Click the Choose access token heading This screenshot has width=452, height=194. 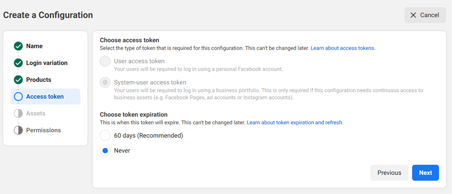point(130,40)
